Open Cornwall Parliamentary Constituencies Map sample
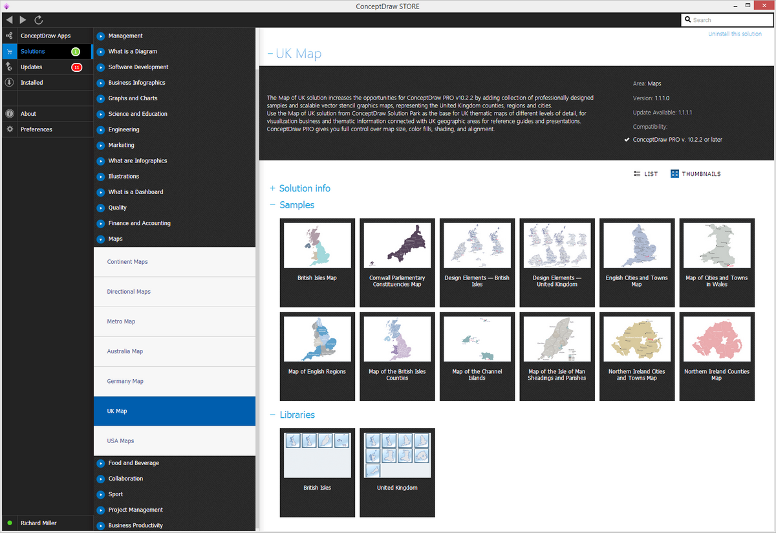This screenshot has width=776, height=533. 397,262
